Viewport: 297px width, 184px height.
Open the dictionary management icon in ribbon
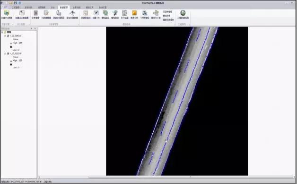pyautogui.click(x=35, y=13)
